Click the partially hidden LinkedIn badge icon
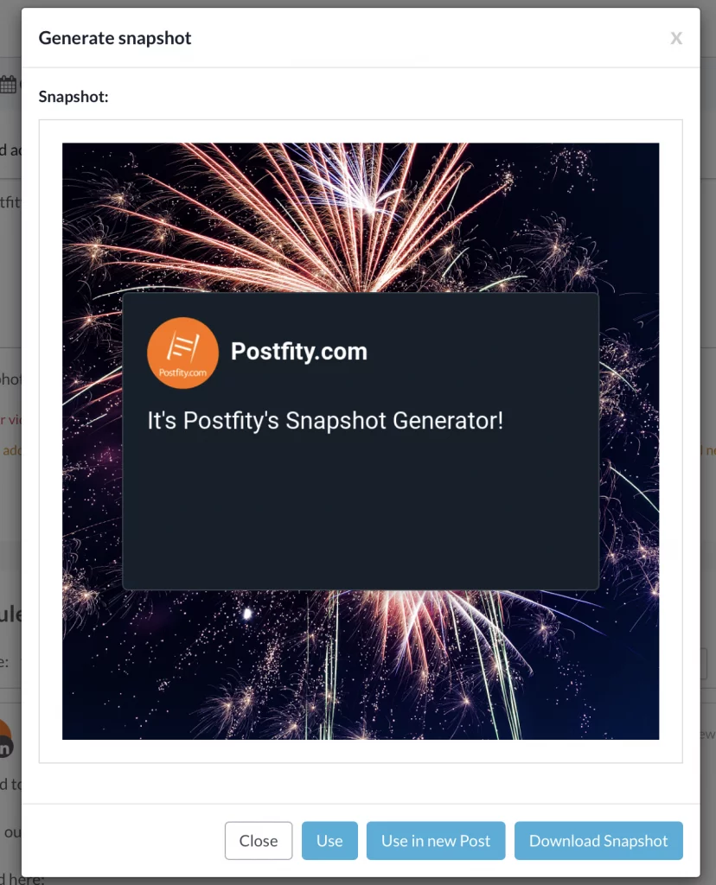Screen dimensions: 716x885 click(x=5, y=748)
